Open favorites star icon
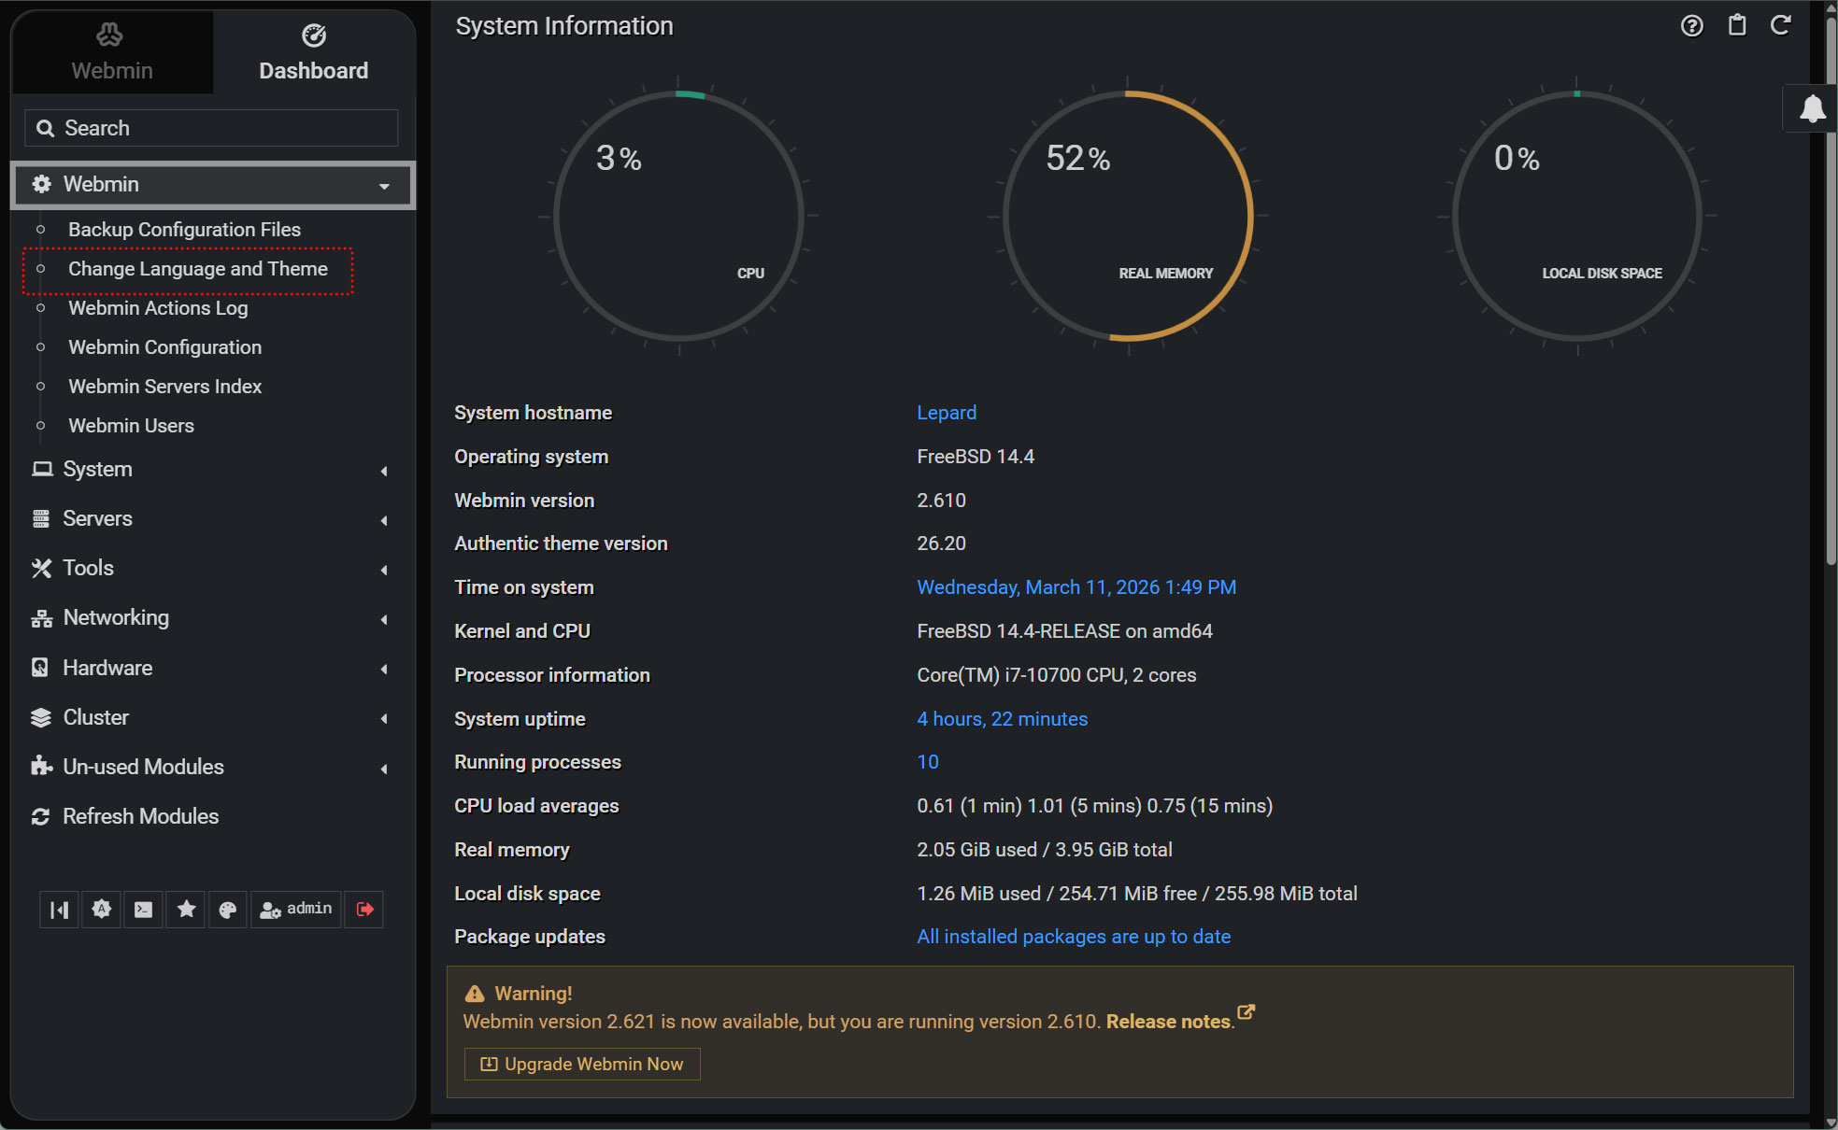The width and height of the screenshot is (1838, 1130). 186,910
